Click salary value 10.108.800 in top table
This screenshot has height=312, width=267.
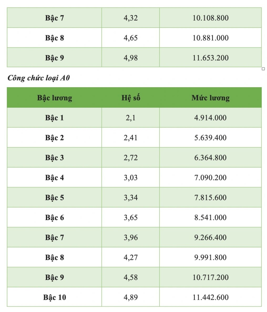(210, 18)
